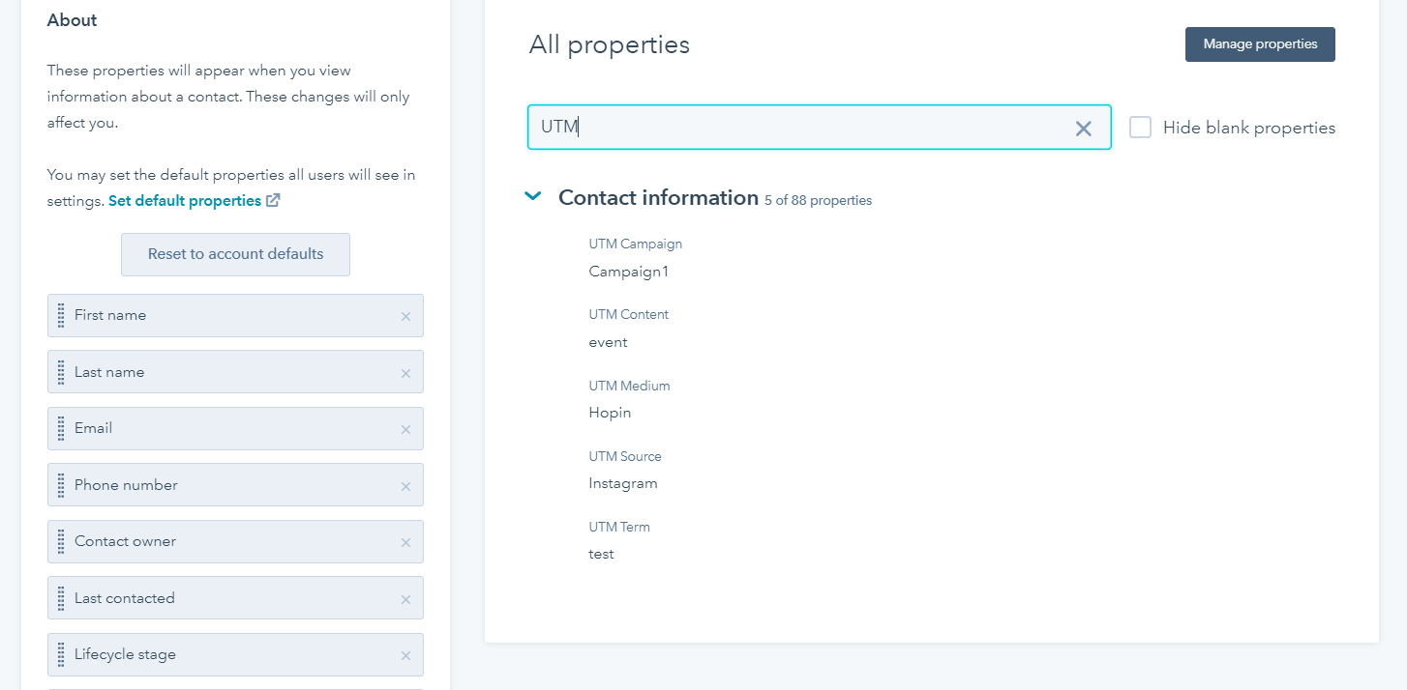Remove First name property with X icon

tap(405, 316)
